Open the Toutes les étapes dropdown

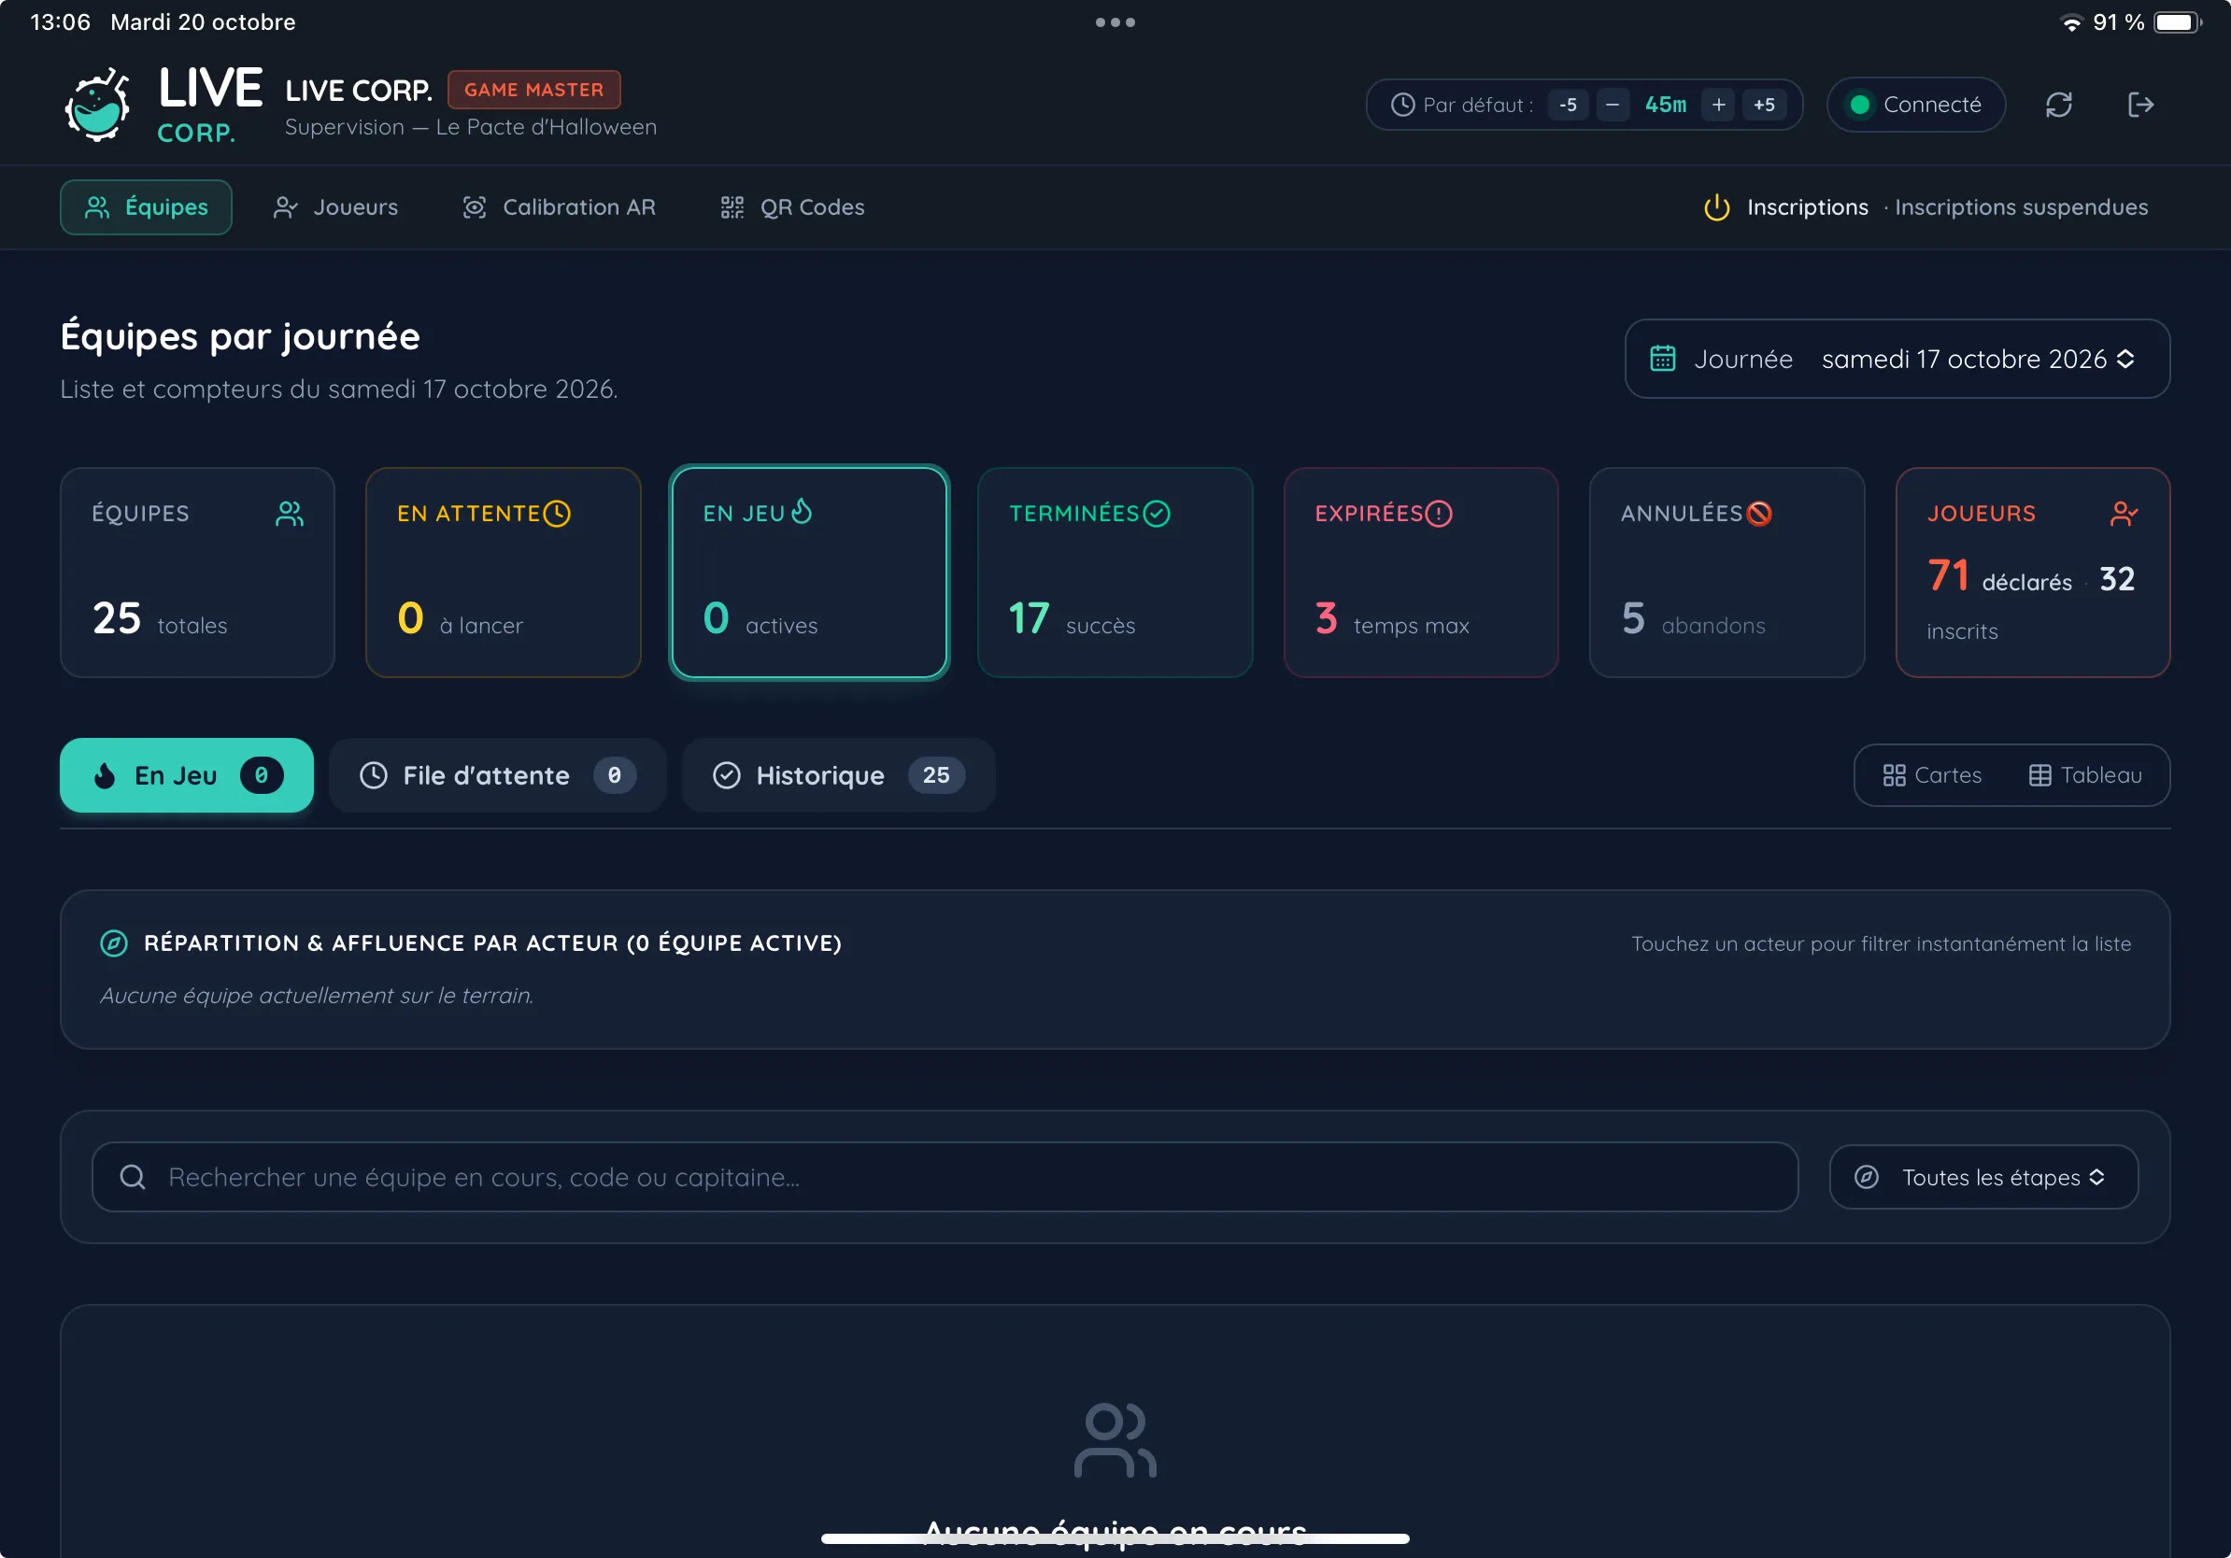coord(1983,1177)
